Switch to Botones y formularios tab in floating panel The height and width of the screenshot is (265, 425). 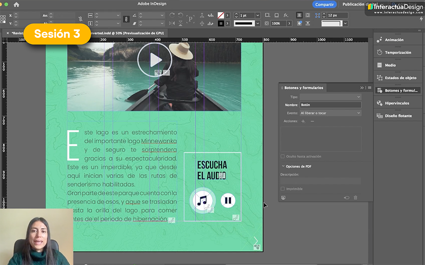(303, 88)
